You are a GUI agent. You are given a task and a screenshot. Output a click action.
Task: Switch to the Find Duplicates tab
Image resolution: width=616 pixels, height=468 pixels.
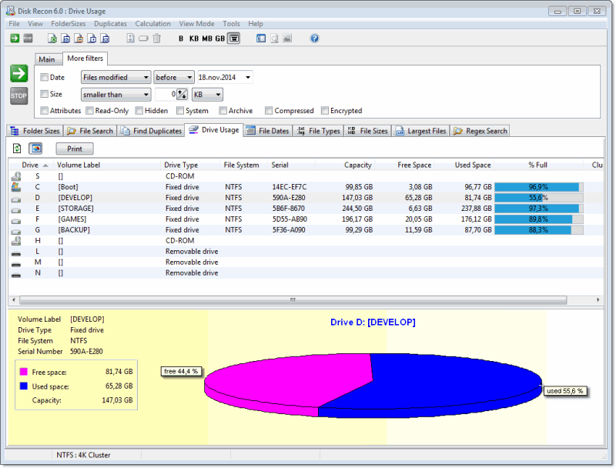(151, 131)
